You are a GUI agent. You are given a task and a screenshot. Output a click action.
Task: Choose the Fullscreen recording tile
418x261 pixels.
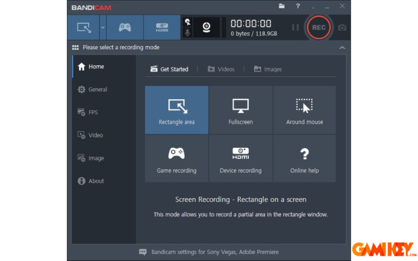point(240,110)
